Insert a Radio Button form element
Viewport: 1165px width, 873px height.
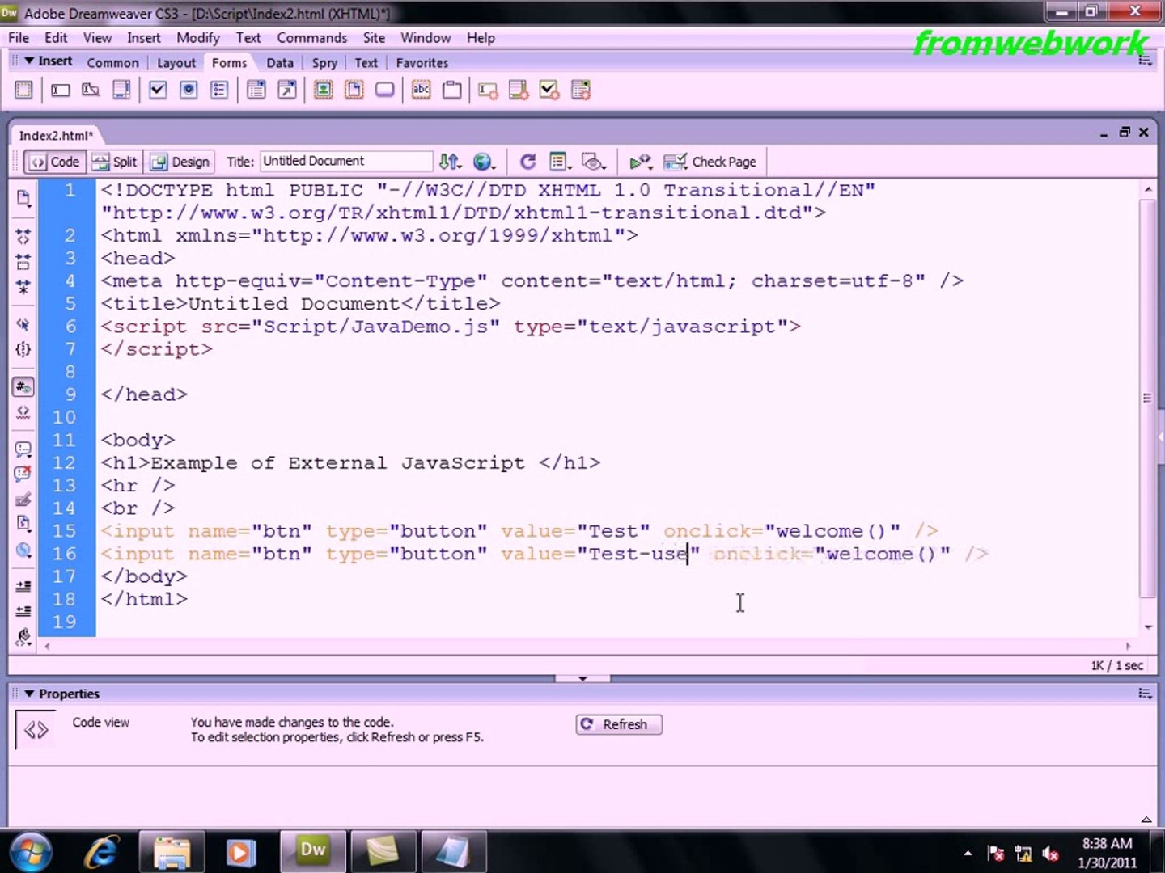(x=189, y=90)
